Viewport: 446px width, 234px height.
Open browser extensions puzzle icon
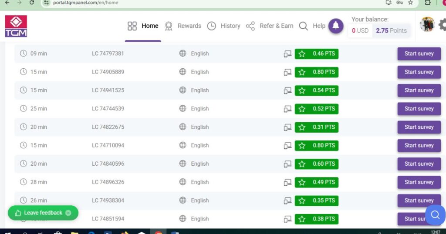tap(428, 3)
